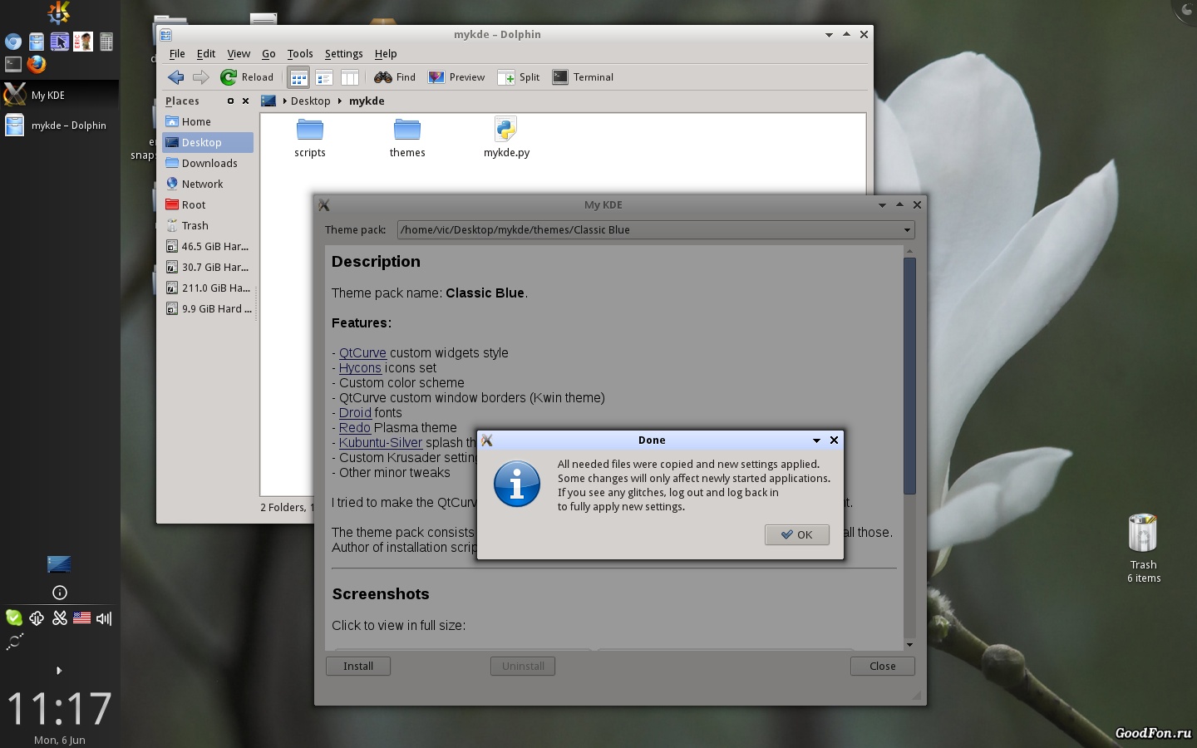Launch Firefox from the panel
Image resolution: width=1197 pixels, height=748 pixels.
pos(36,64)
